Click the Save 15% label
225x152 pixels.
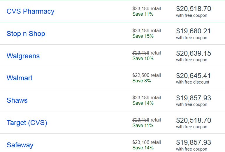click(143, 36)
